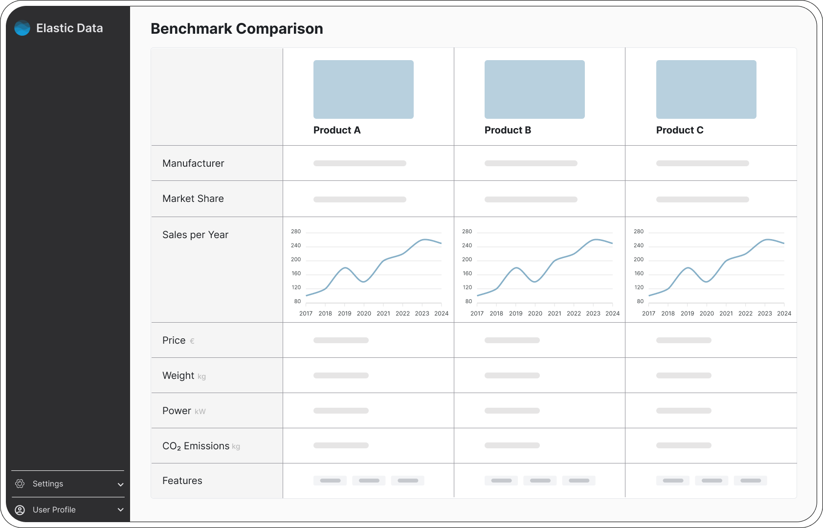Select the Product B image thumbnail
Viewport: 823px width, 528px height.
534,89
